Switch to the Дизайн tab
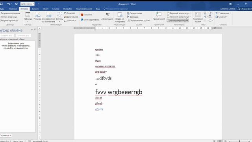Image resolution: width=252 pixels, height=142 pixels. [35, 9]
